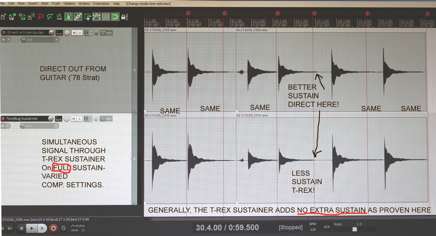
Task: Open input FX icon beside In 1
Action: point(24,40)
